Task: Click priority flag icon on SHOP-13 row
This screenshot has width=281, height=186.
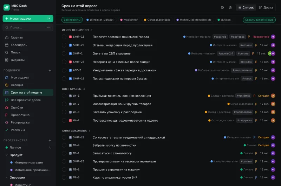Action: click(x=249, y=37)
